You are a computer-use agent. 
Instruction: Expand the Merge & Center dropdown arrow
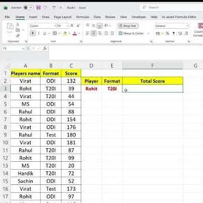pyautogui.click(x=148, y=34)
